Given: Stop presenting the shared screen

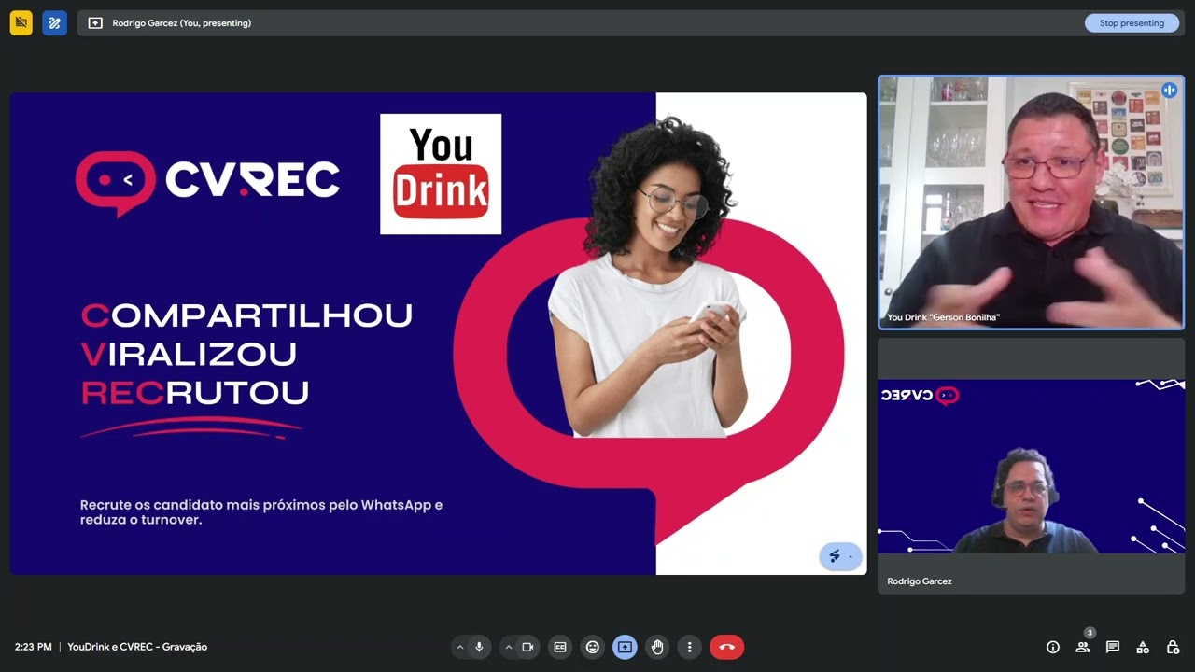Looking at the screenshot, I should click(x=1132, y=23).
